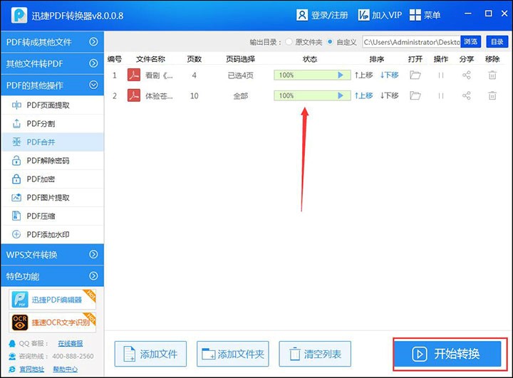This screenshot has height=378, width=513.
Task: Click 开始转换 start button
Action: coord(447,354)
